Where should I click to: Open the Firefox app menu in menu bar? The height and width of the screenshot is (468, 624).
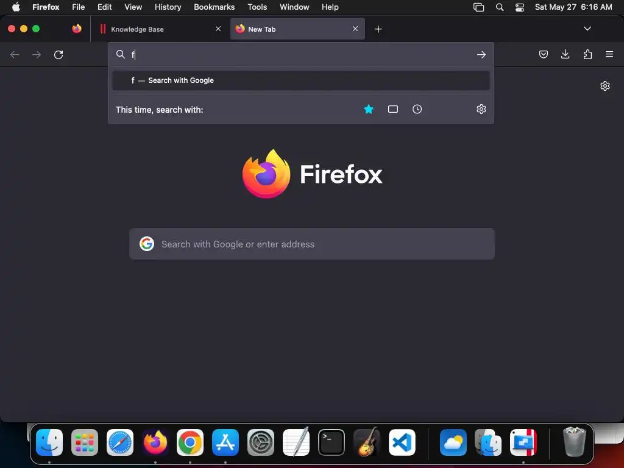point(46,7)
